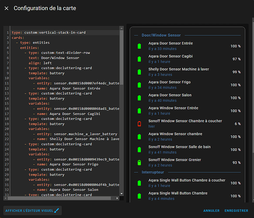
Task: Click red low-battery icon for Sonoff Chambre à coucher
Action: tap(139, 124)
